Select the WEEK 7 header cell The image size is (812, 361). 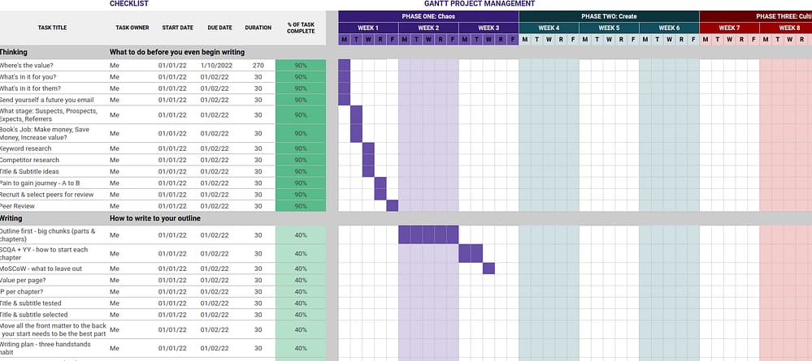coord(729,28)
